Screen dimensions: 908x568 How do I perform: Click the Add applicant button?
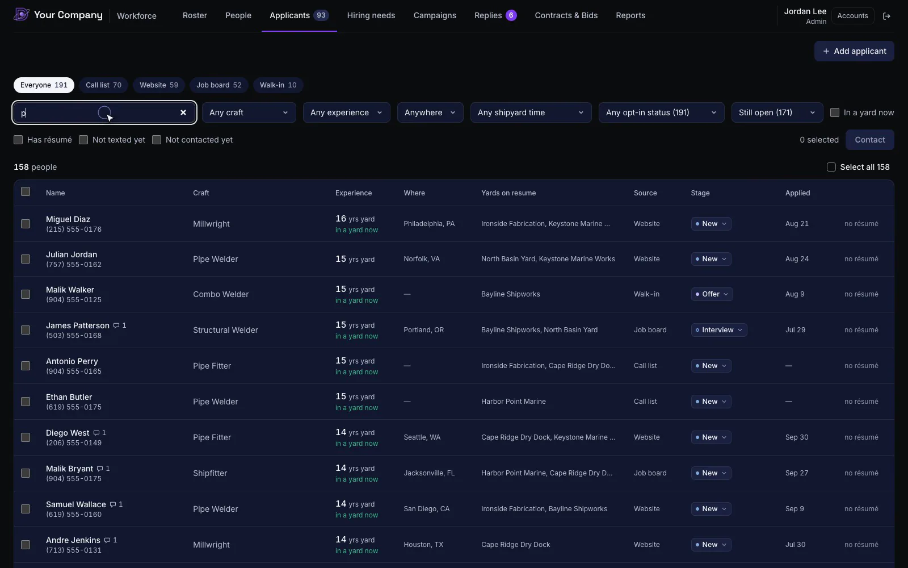tap(854, 51)
